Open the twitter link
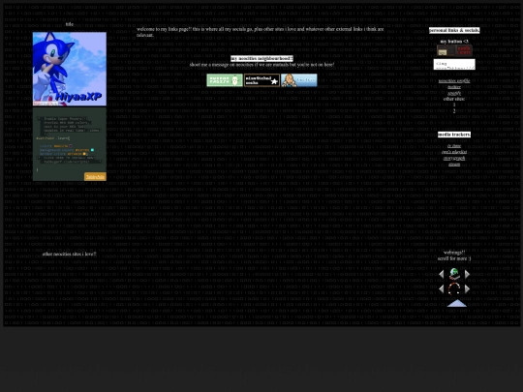The width and height of the screenshot is (523, 392). [x=454, y=87]
